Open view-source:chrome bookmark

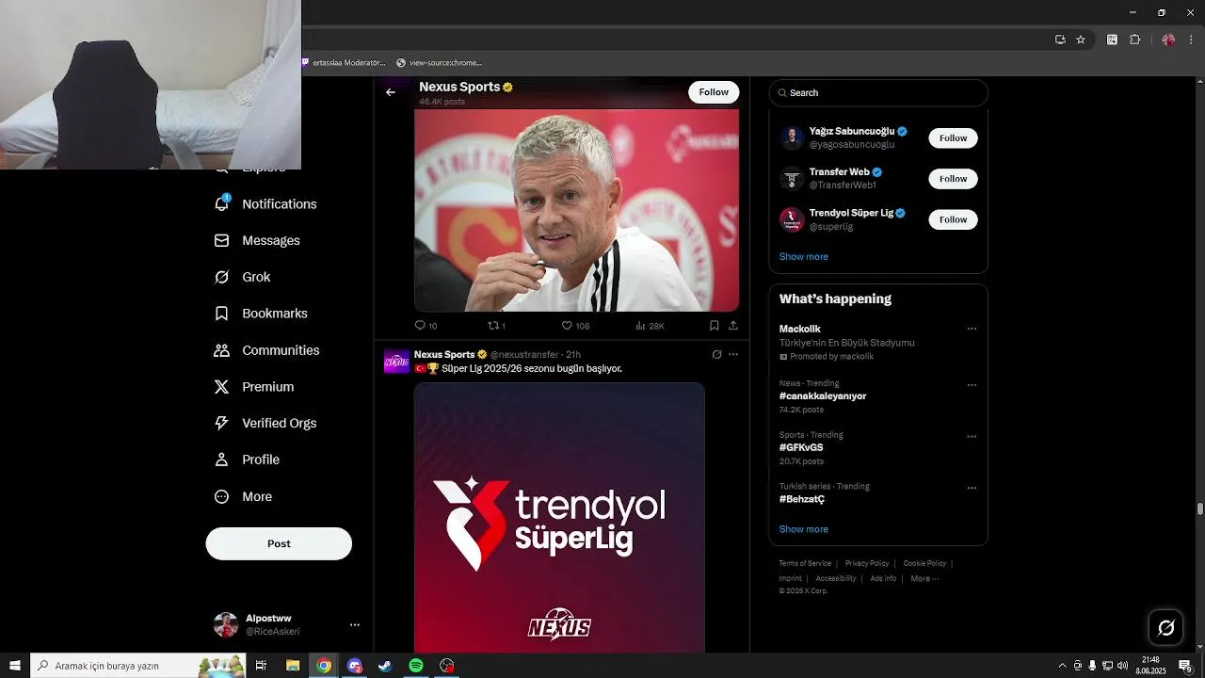[x=440, y=62]
